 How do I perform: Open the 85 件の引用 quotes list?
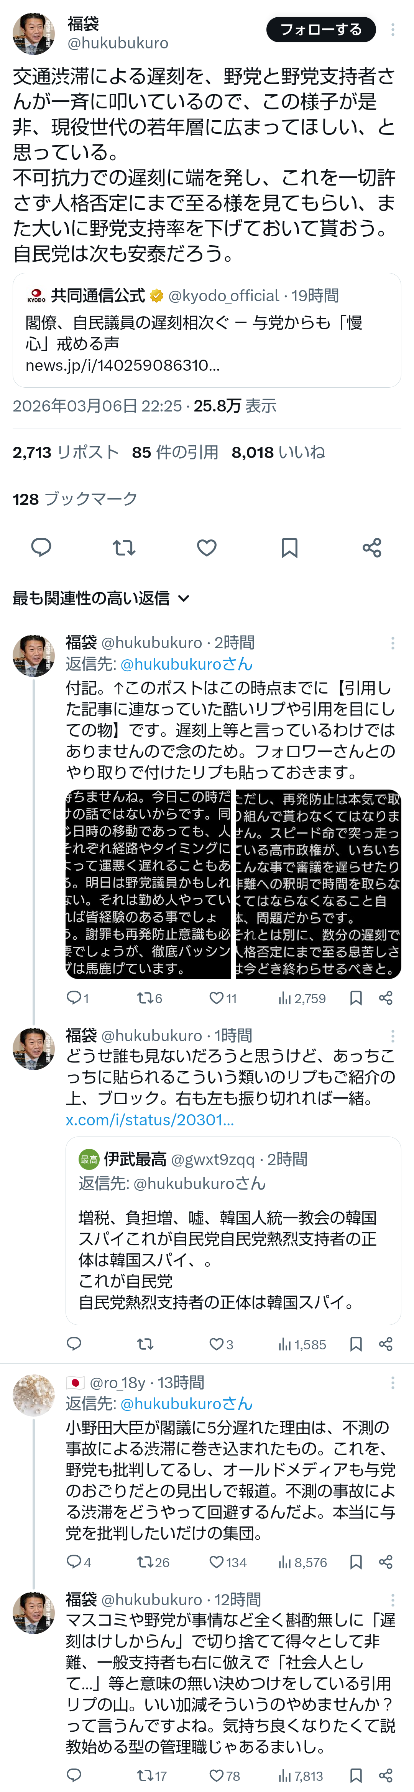(x=175, y=452)
